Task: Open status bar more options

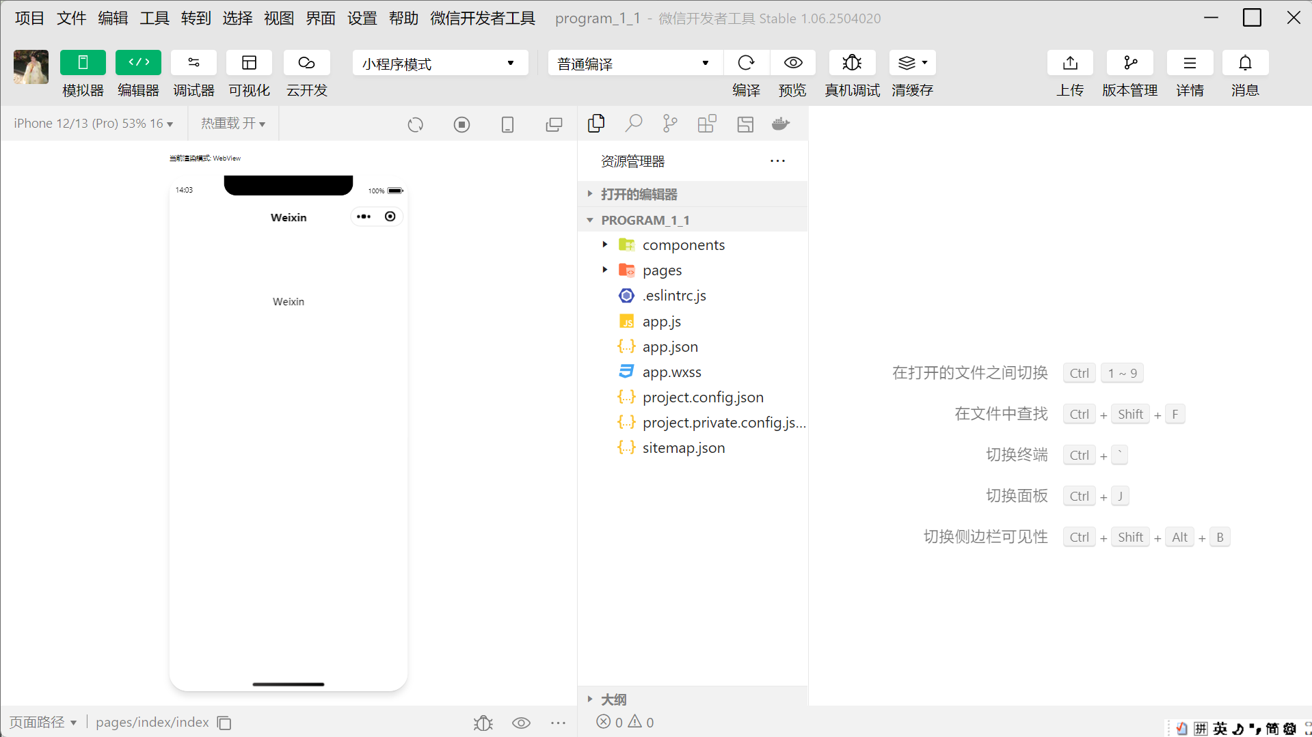Action: point(558,723)
